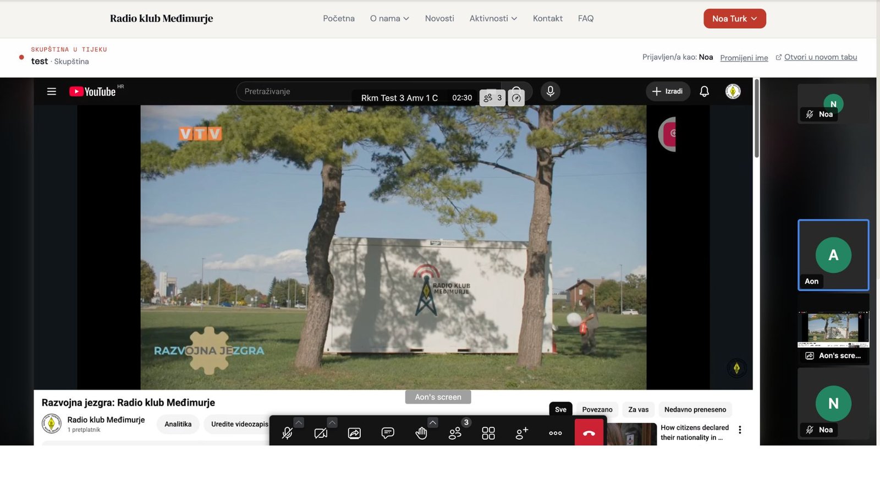Open the Kontakt page

tap(548, 19)
